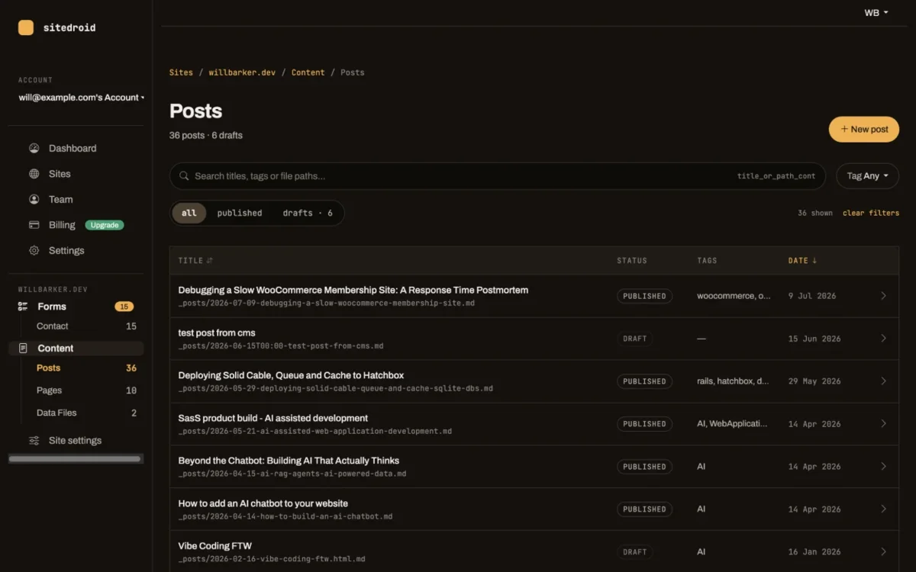
Task: Select the 'all' filter pill
Action: (x=189, y=214)
